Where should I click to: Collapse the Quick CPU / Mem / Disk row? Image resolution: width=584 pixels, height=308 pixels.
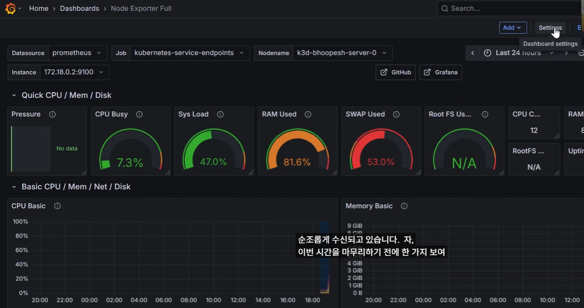pyautogui.click(x=14, y=96)
